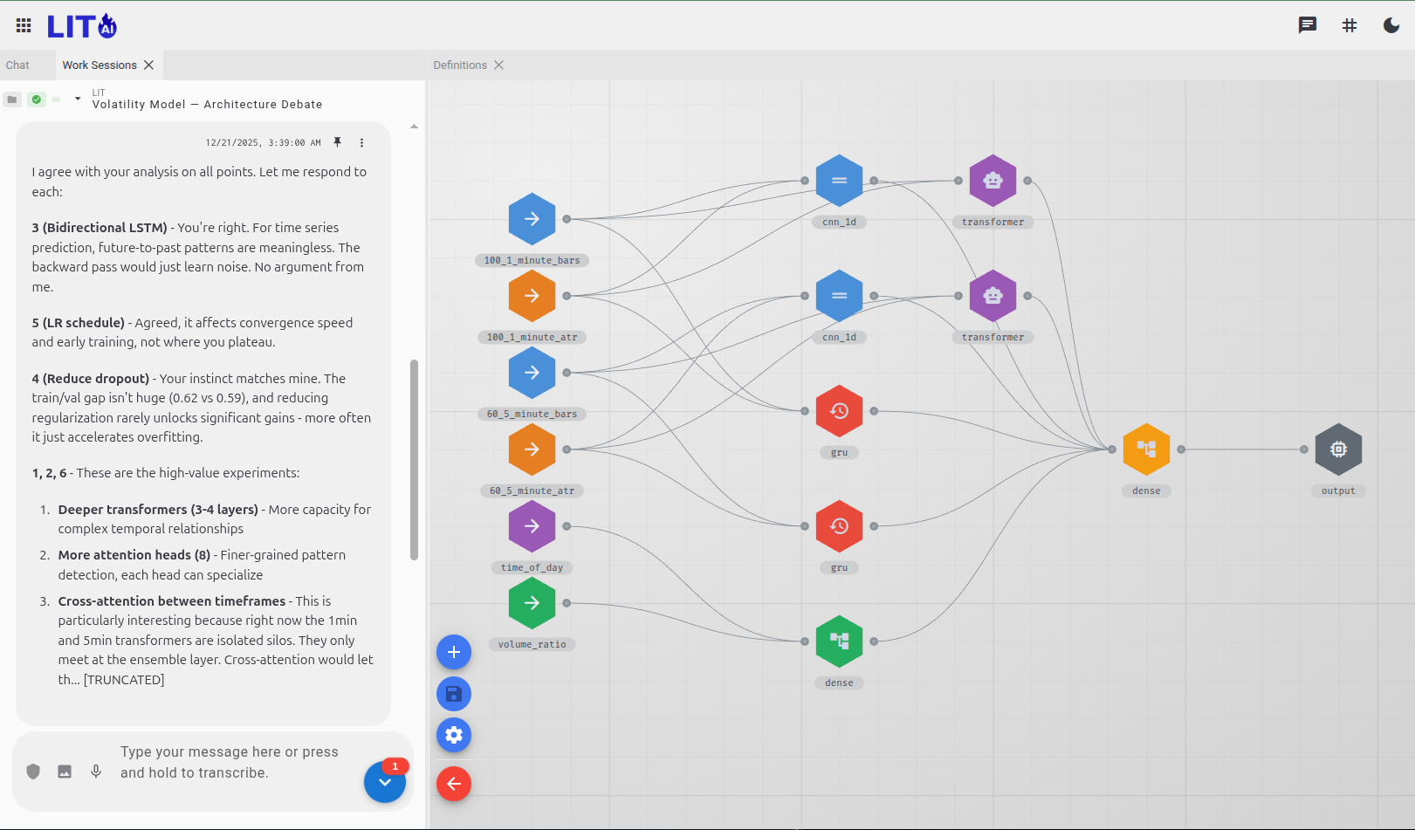1415x830 pixels.
Task: Click the scroll-to-bottom chevron with badge
Action: (385, 782)
